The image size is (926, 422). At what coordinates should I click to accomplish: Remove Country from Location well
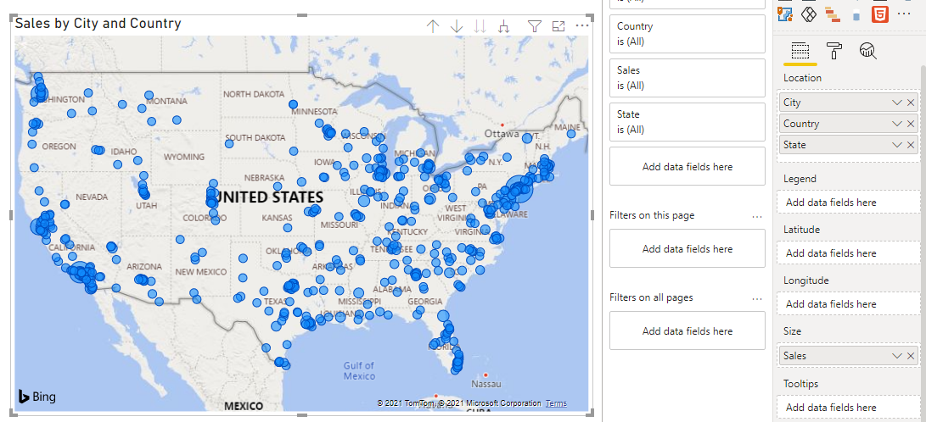pyautogui.click(x=911, y=124)
